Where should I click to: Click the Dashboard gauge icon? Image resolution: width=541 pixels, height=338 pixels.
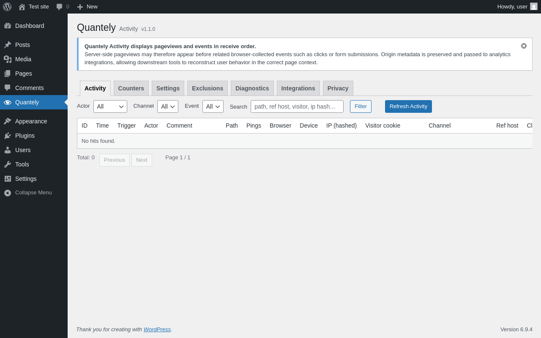[8, 26]
